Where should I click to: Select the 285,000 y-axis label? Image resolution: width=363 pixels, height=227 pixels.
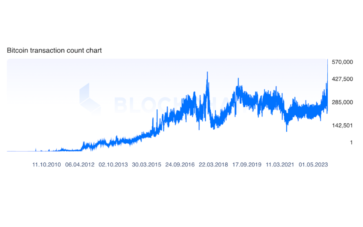click(x=342, y=102)
